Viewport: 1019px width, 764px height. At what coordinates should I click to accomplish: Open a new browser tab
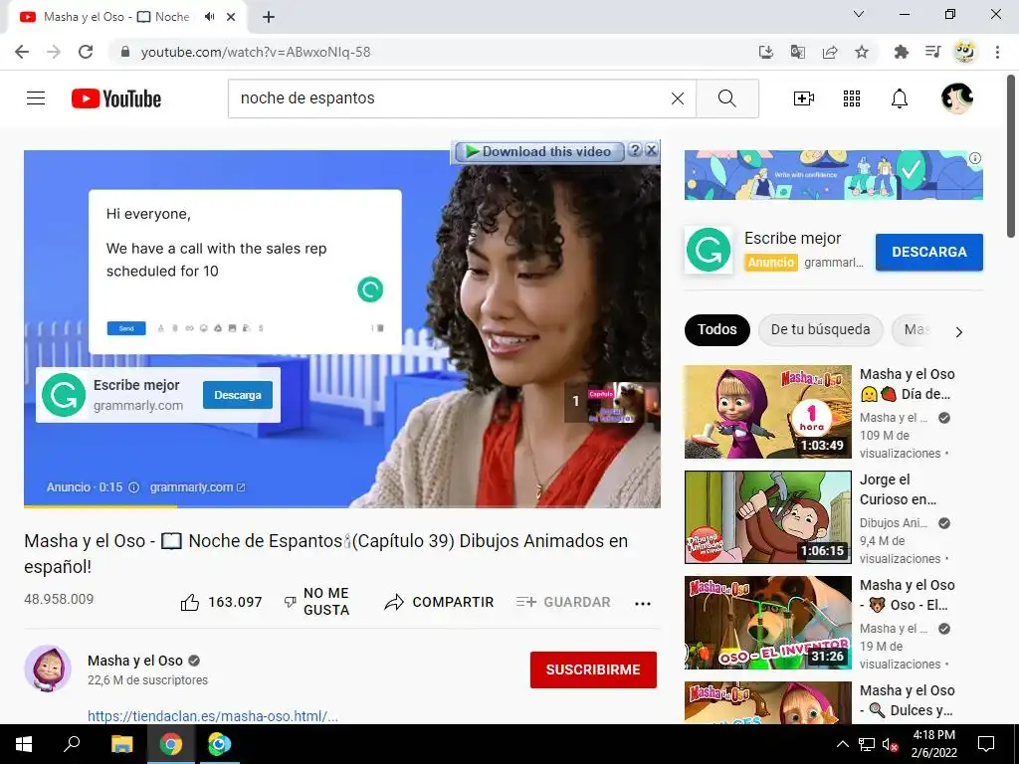269,18
